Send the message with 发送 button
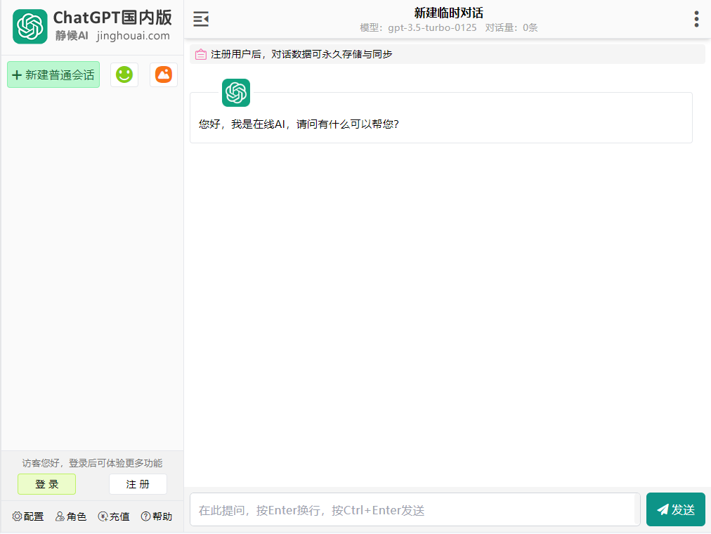 point(676,509)
